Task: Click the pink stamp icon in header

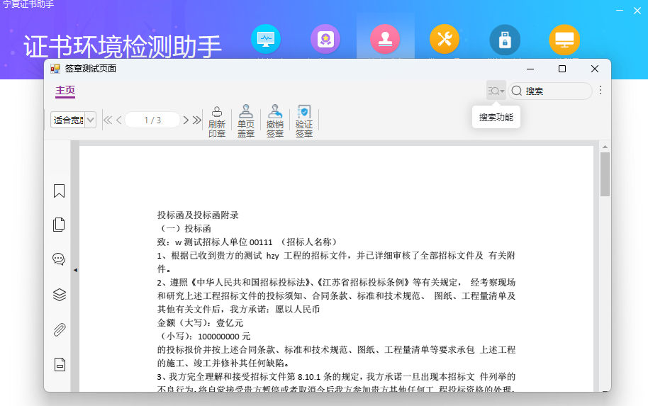Action: point(385,39)
